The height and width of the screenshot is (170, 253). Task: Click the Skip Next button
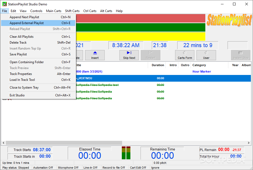point(129,55)
